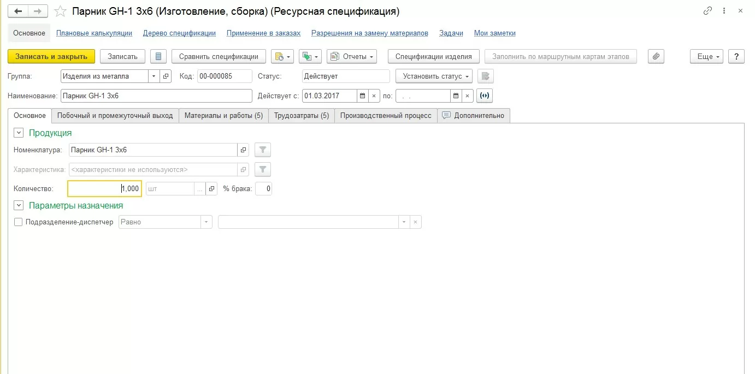This screenshot has width=755, height=374.
Task: Click the filter icon beside Номенклатура
Action: coord(263,150)
